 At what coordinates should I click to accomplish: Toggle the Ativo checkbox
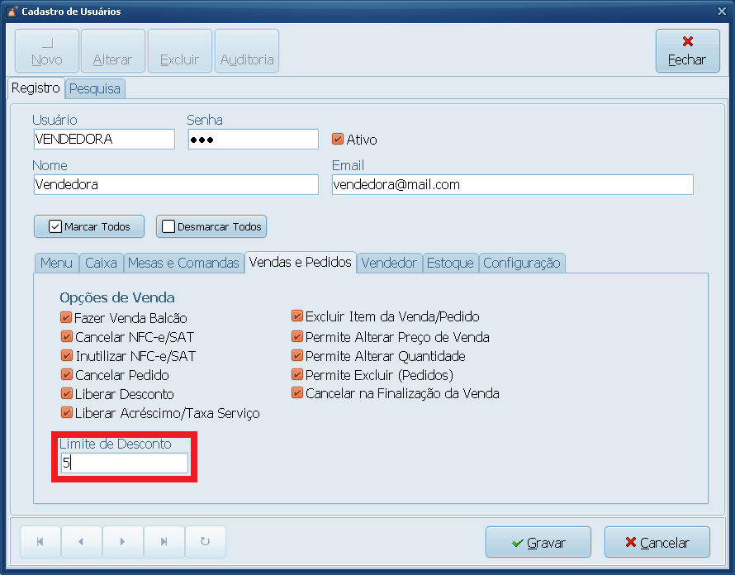(338, 140)
